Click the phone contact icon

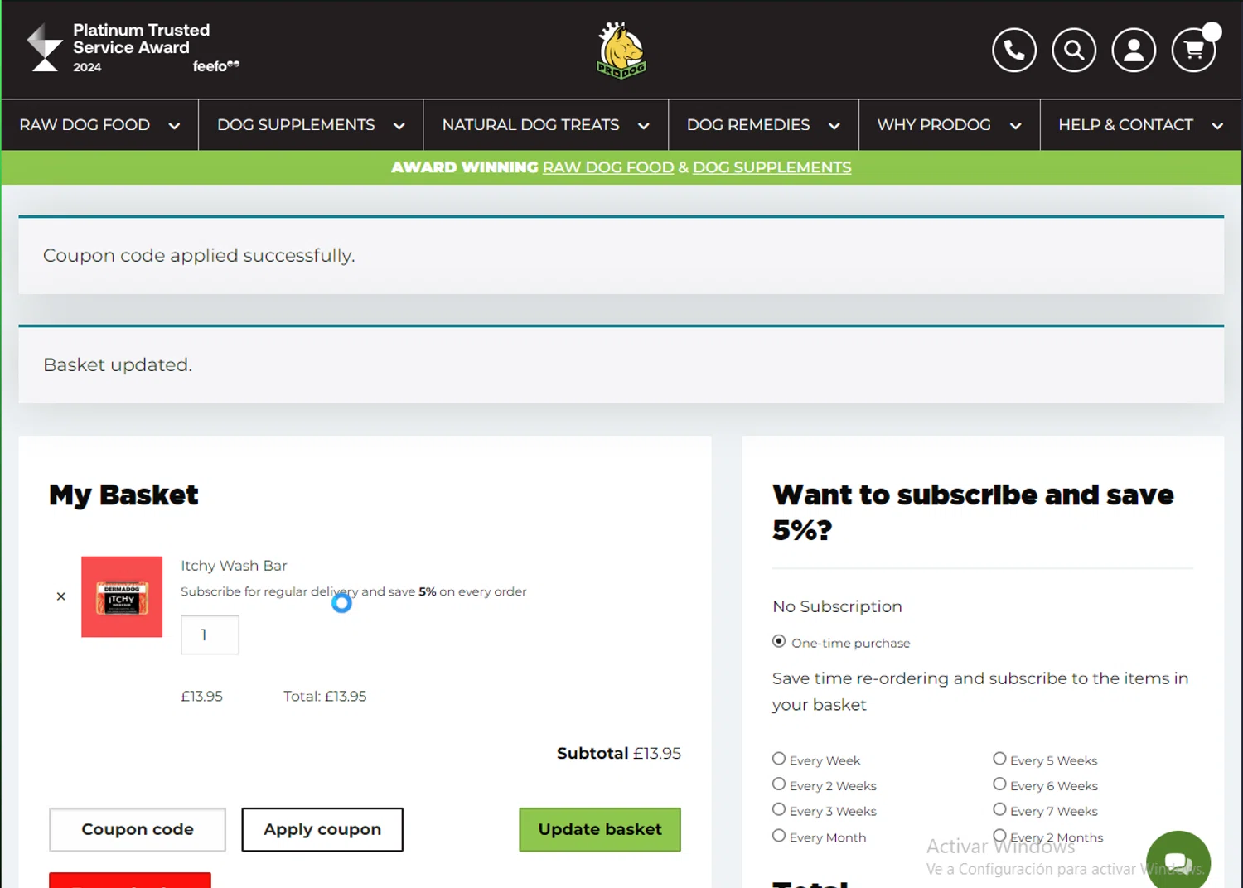[1014, 51]
